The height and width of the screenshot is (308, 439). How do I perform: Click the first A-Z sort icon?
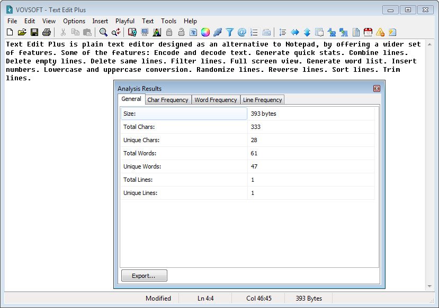332,32
